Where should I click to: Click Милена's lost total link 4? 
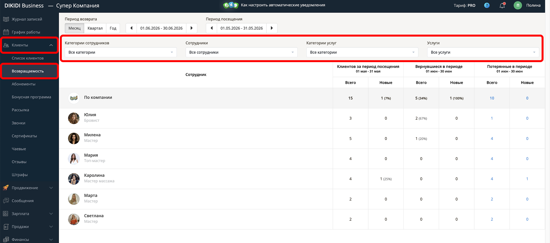[x=492, y=138]
